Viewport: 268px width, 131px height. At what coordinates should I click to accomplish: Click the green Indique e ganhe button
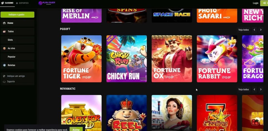click(x=17, y=15)
